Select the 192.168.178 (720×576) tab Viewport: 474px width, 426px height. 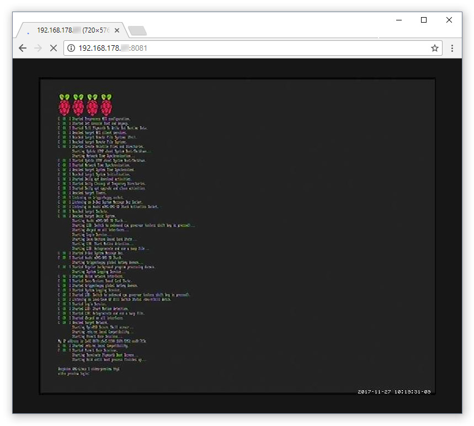click(72, 30)
